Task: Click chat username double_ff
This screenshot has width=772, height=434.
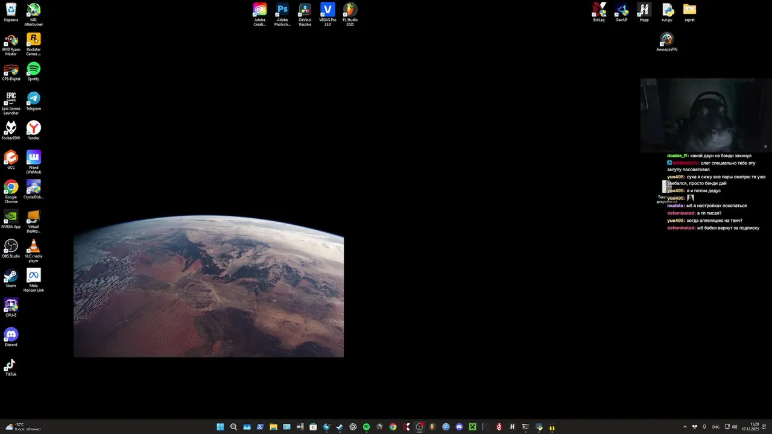Action: click(677, 156)
